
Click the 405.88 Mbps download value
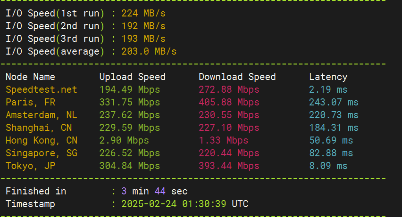[x=229, y=102]
